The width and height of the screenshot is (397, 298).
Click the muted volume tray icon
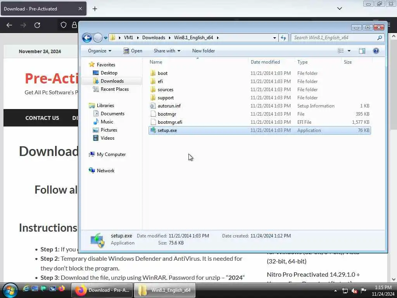pos(354,291)
